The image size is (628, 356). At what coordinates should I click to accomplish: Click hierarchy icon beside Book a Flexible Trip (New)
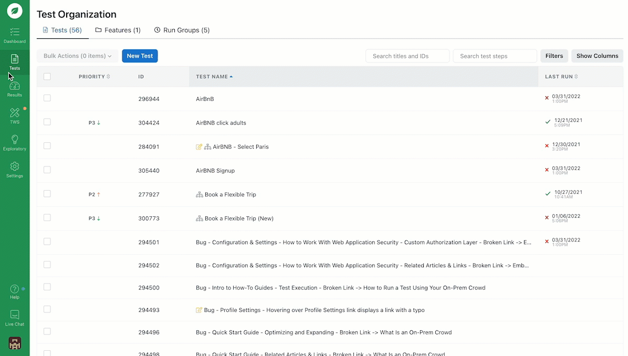click(x=200, y=218)
